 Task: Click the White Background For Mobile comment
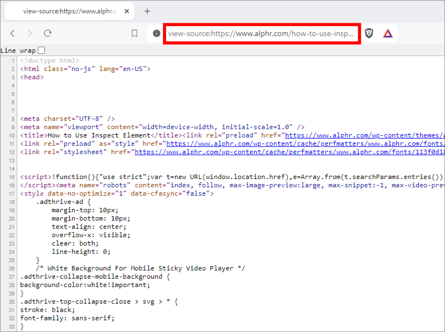(141, 268)
